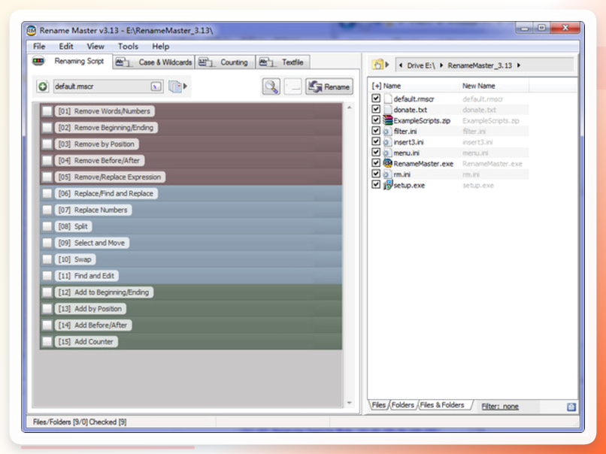Click the insert3.ini file icon
This screenshot has width=606, height=454.
[x=388, y=142]
